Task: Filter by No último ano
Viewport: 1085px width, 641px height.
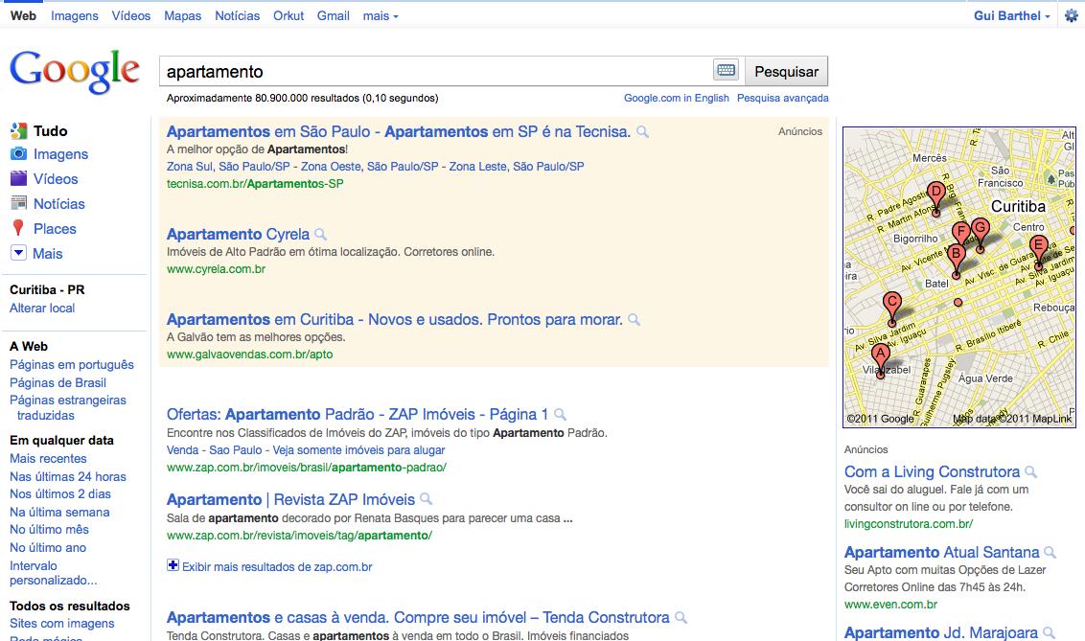Action: tap(48, 547)
